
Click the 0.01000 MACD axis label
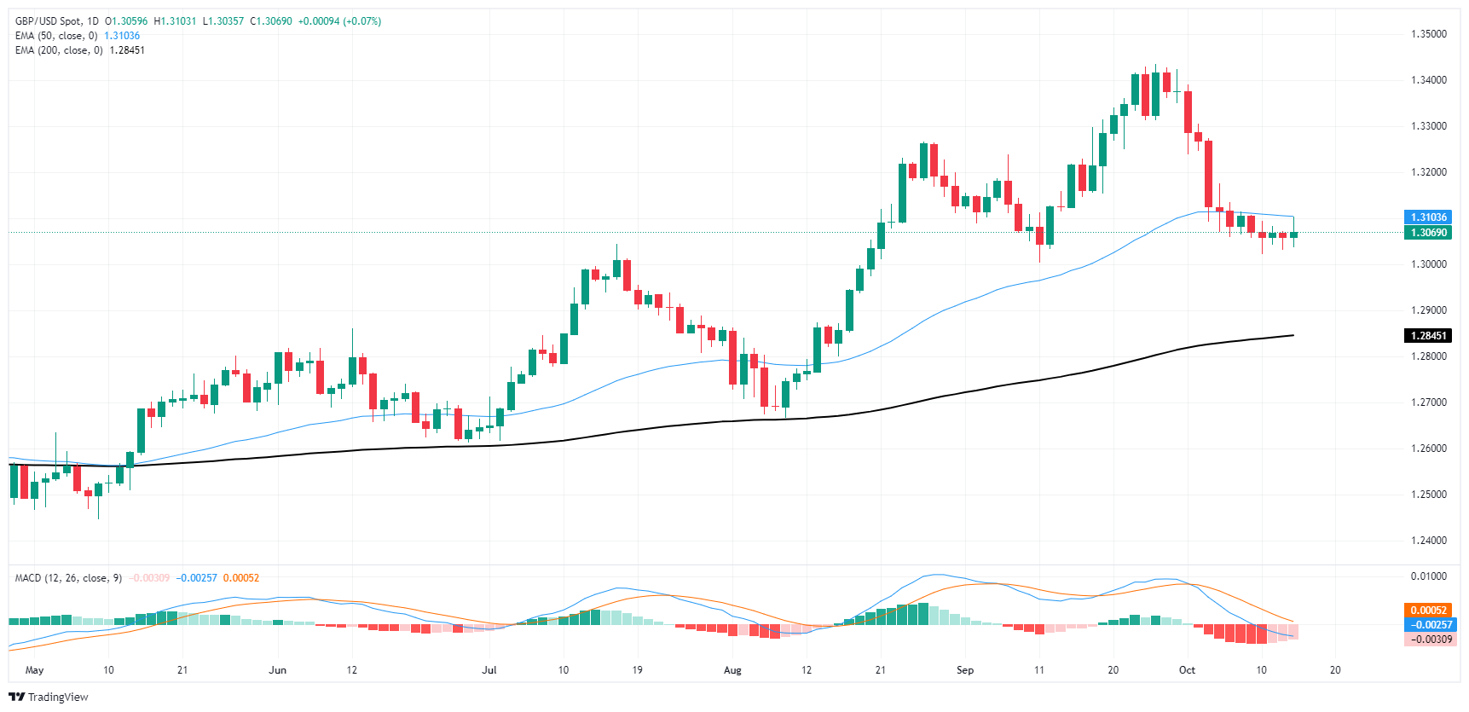pos(1428,576)
